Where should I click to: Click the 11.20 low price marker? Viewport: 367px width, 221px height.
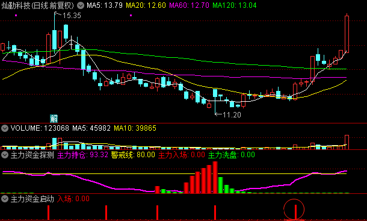[x=232, y=115]
